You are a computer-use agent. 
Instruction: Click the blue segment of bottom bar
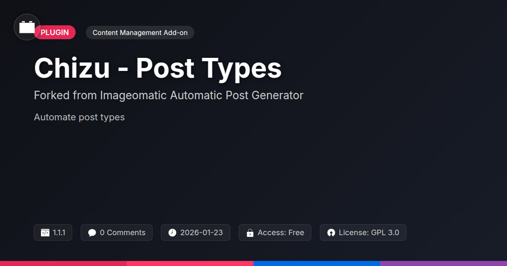[x=317, y=263]
